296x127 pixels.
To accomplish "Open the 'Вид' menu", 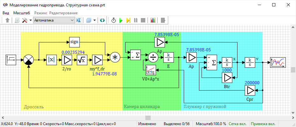I will pos(6,13).
